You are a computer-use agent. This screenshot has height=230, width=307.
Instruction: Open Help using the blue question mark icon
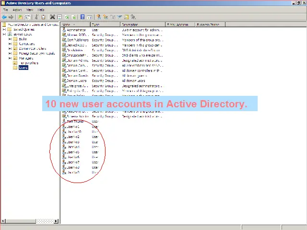click(x=83, y=17)
